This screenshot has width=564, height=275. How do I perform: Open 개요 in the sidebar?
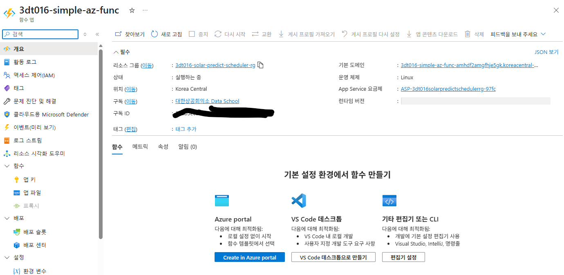click(49, 49)
